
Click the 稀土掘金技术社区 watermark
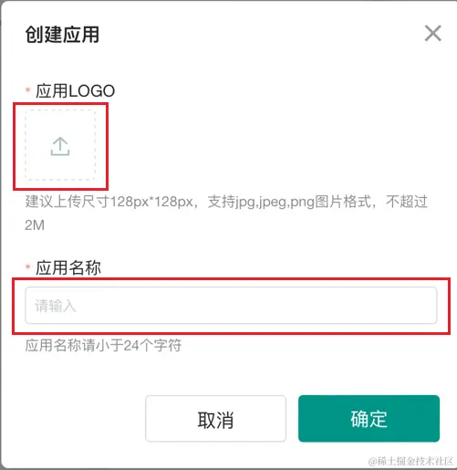click(410, 461)
